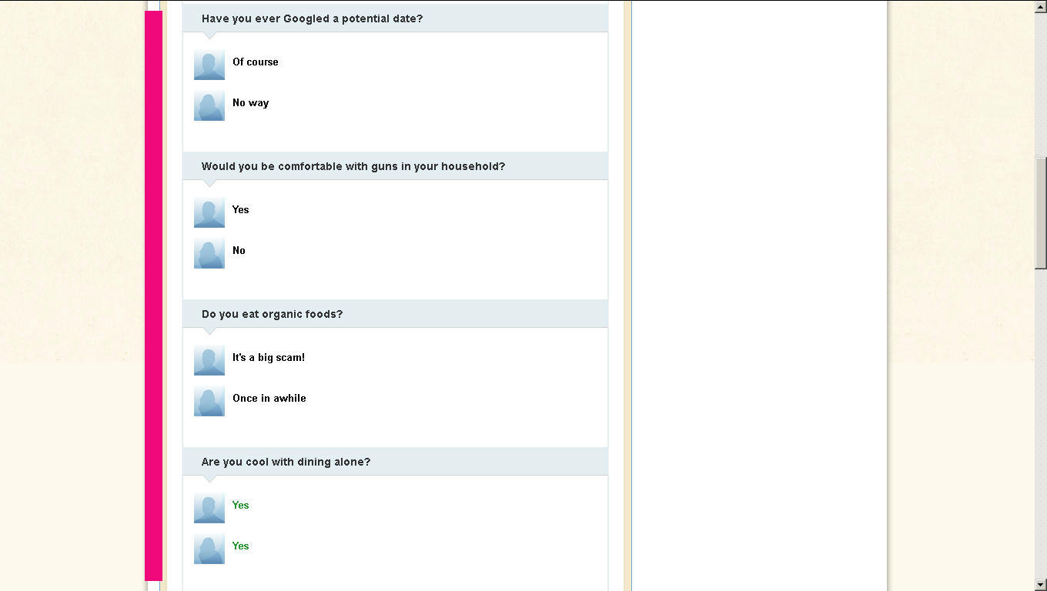
Task: Click the female avatar beside "No way"
Action: pyautogui.click(x=209, y=105)
